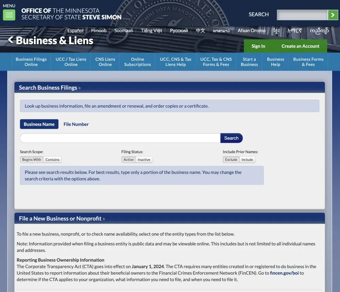Choose Include for prior names

pos(247,160)
